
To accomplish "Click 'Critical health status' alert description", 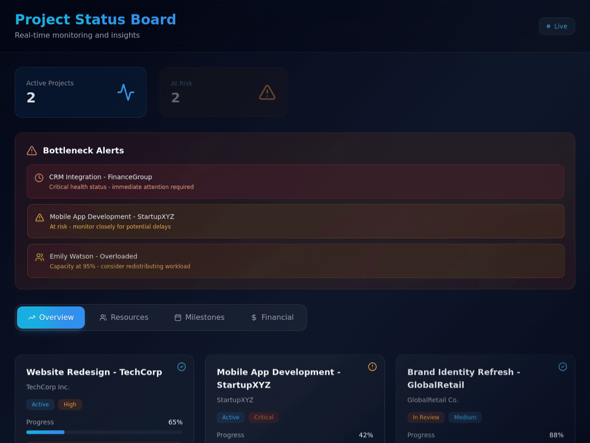I will pos(121,187).
